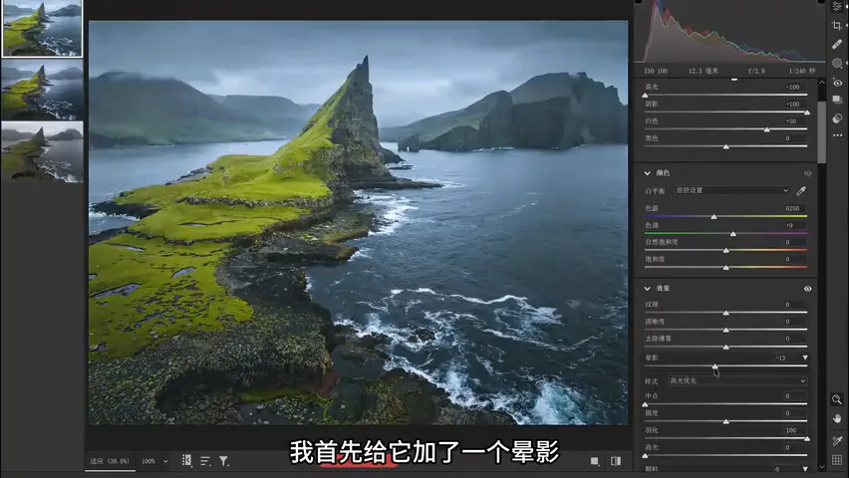Expand the 颗粒 options triangle
849x478 pixels.
point(805,469)
